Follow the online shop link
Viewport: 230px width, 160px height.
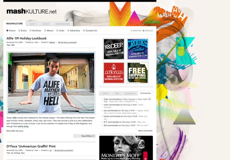click(x=23, y=127)
